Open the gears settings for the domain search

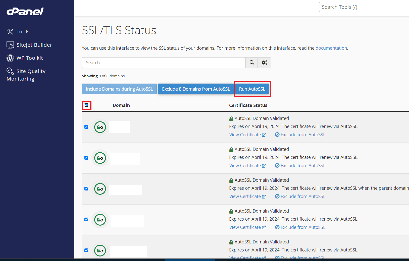coord(264,63)
